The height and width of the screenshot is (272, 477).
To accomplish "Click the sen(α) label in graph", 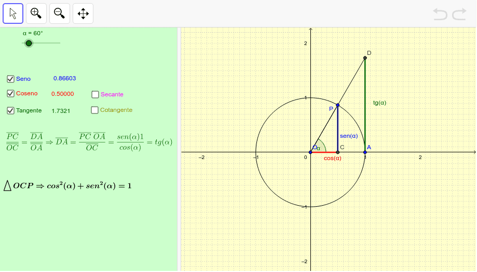I will [x=349, y=136].
